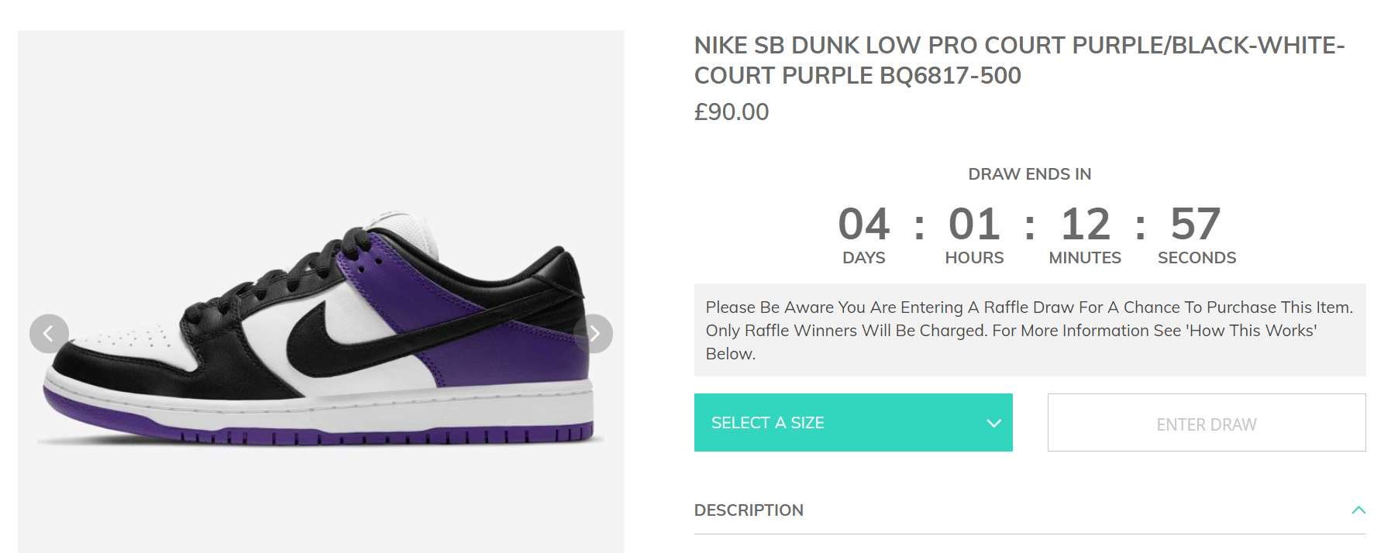The width and height of the screenshot is (1398, 553).
Task: Click the Enter Draw button
Action: tap(1207, 423)
